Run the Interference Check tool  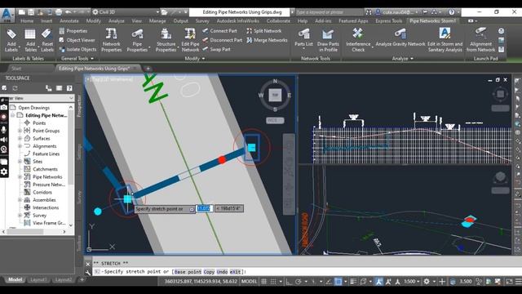click(x=358, y=40)
